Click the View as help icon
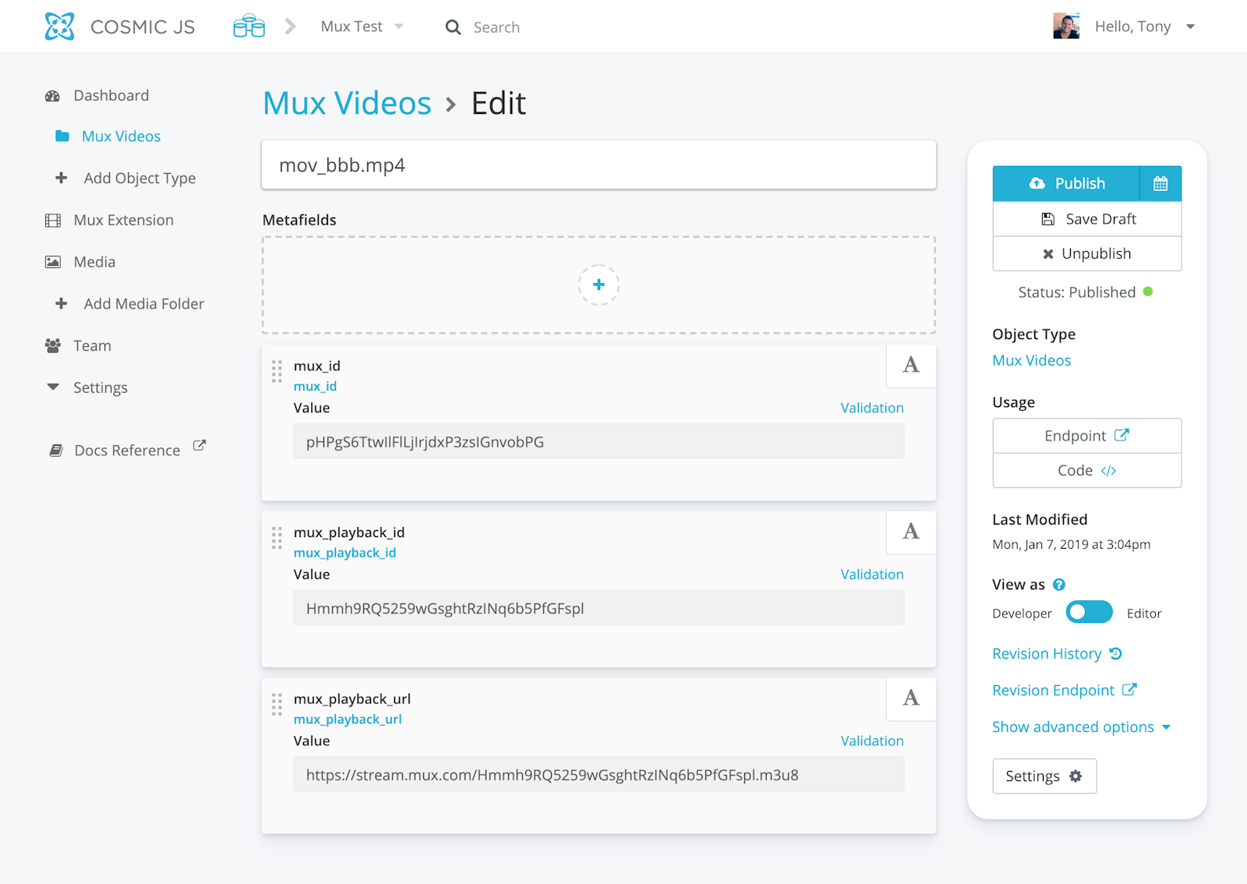The width and height of the screenshot is (1247, 884). click(x=1058, y=585)
